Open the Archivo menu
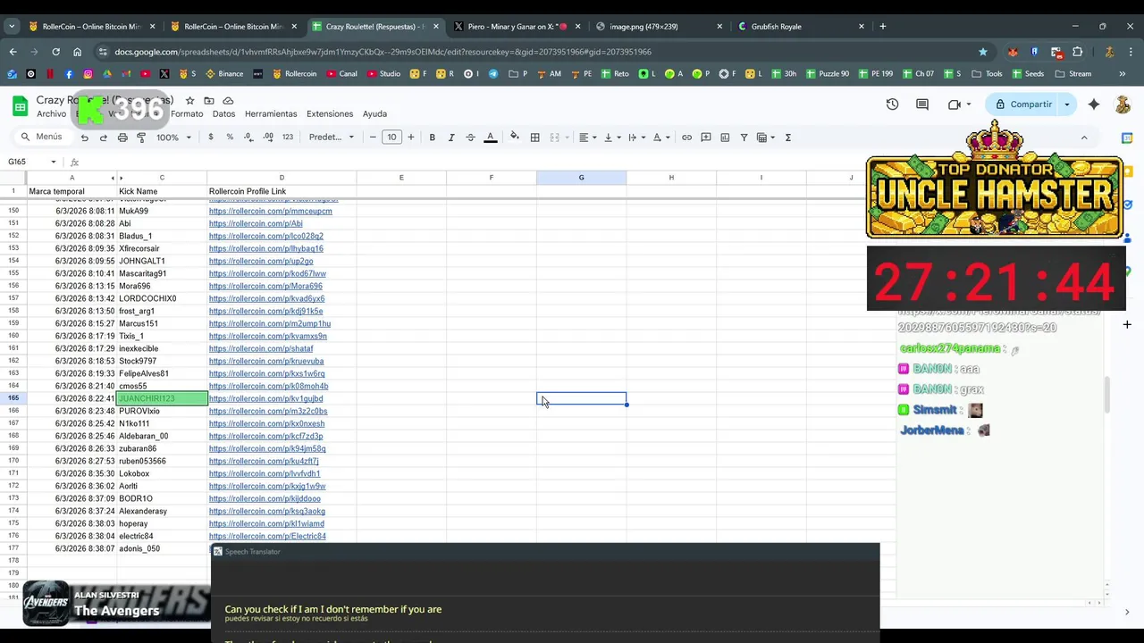 click(51, 114)
